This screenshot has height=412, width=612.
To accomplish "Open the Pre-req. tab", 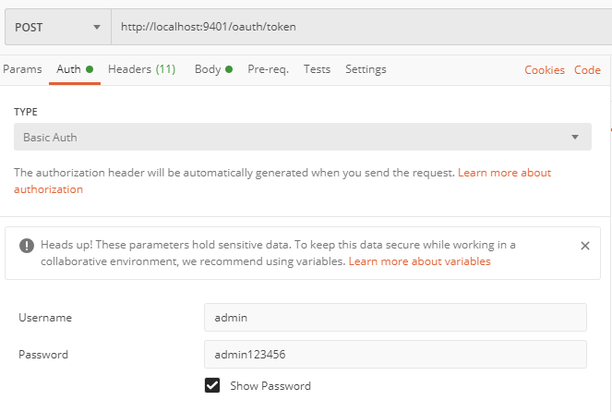I will 268,69.
